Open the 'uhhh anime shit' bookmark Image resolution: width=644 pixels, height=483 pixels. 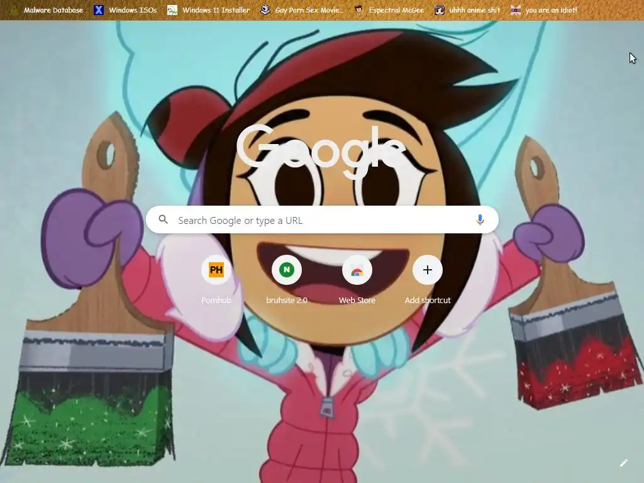[467, 10]
